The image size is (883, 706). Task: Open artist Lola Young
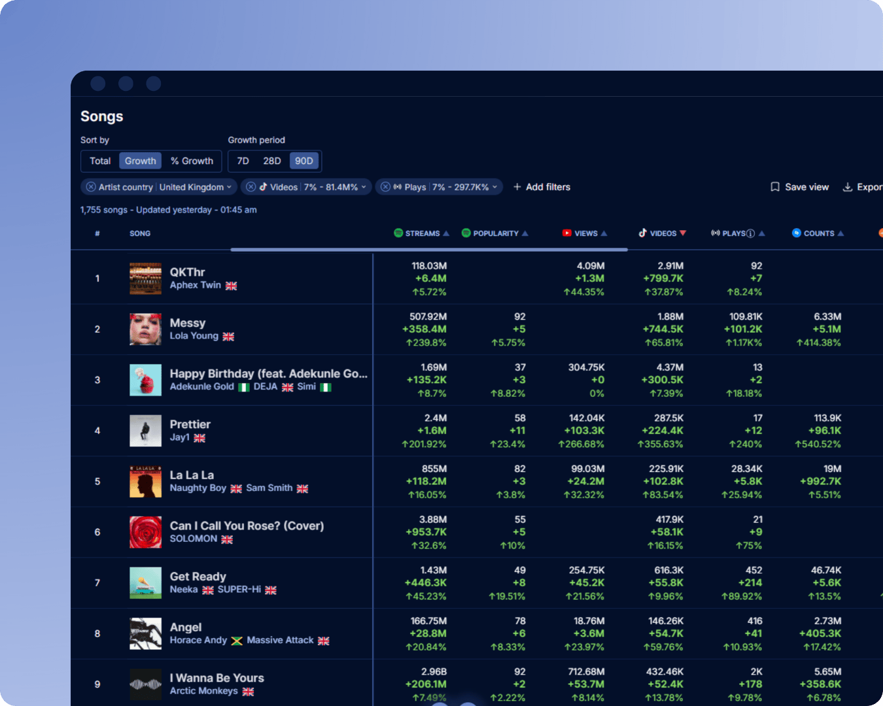(194, 335)
